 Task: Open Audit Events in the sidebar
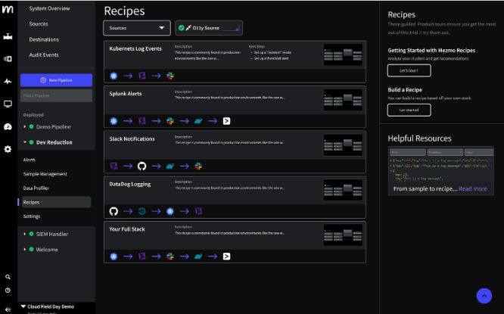44,55
